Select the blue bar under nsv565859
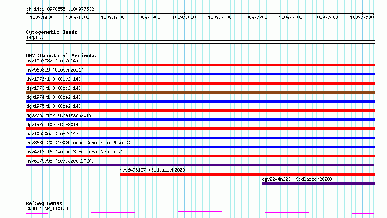Viewport: 387px width, 218px height. coord(200,74)
